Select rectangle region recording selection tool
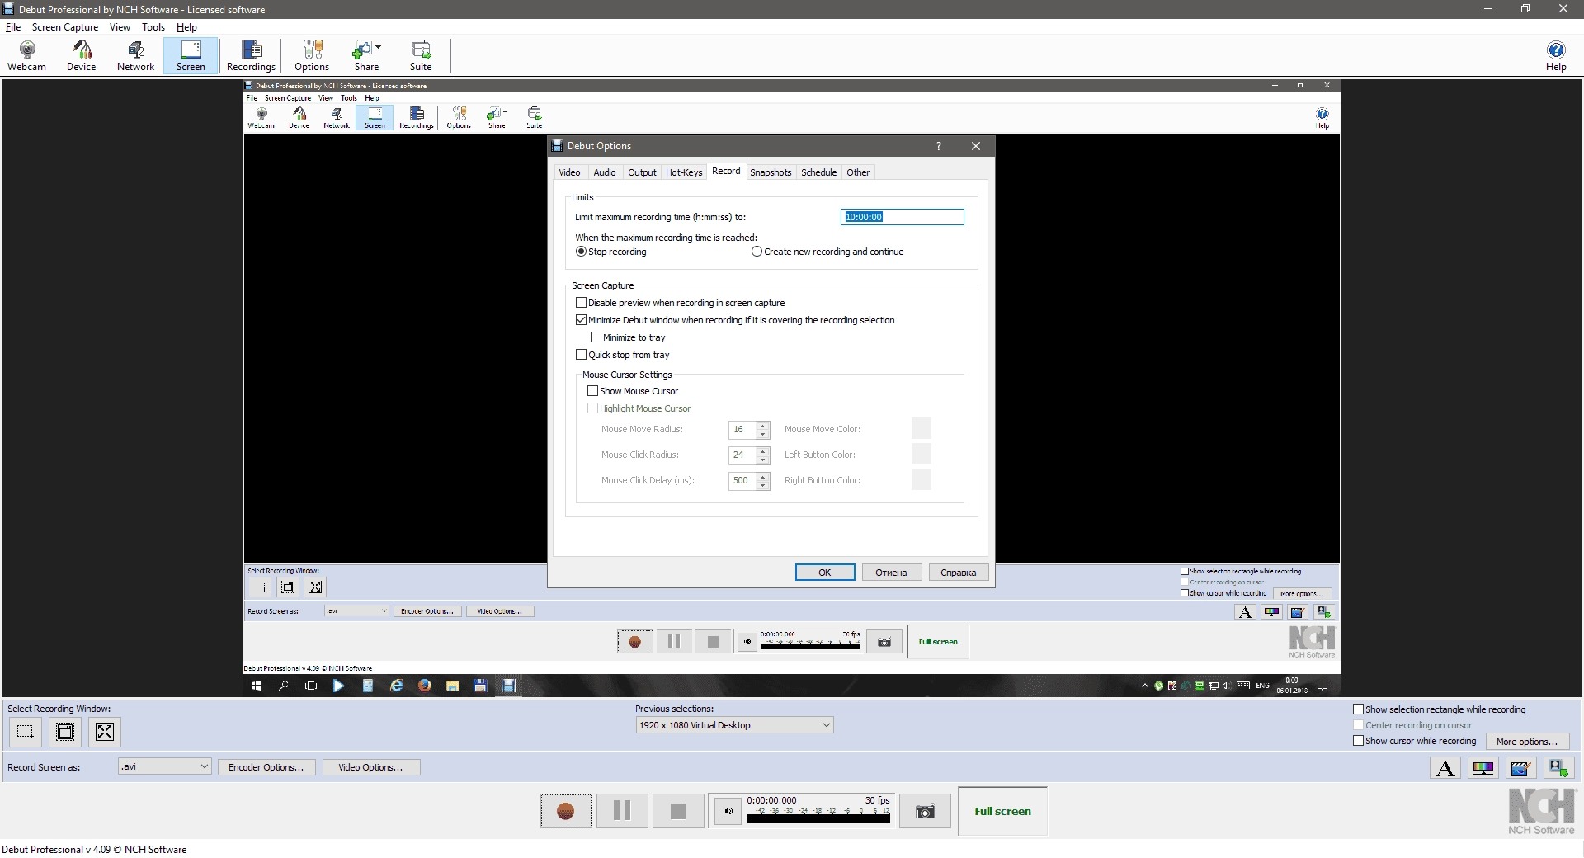This screenshot has height=858, width=1584. [x=26, y=732]
